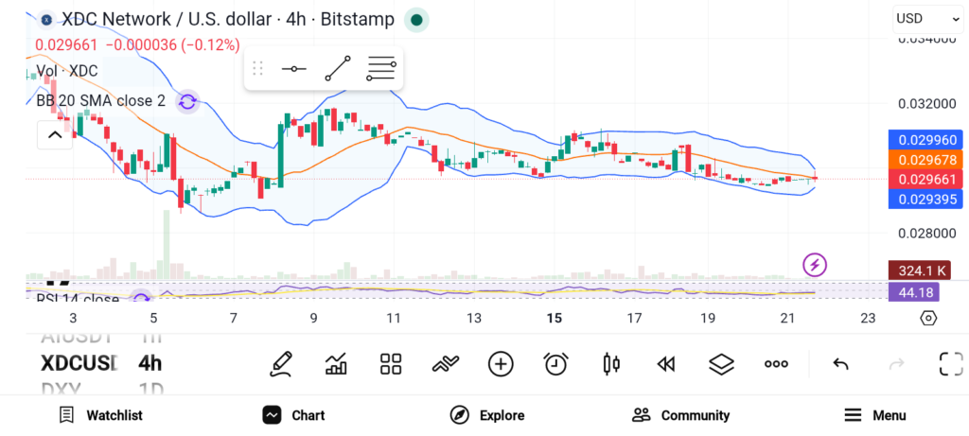Collapse the indicator legend with the chevron
969x436 pixels.
55,134
